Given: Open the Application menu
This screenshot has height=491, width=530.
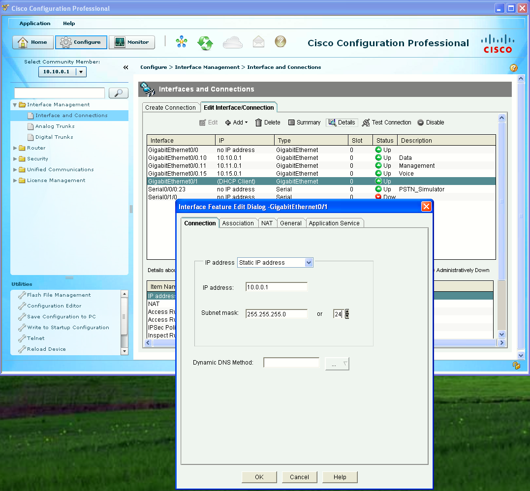Looking at the screenshot, I should [x=35, y=23].
